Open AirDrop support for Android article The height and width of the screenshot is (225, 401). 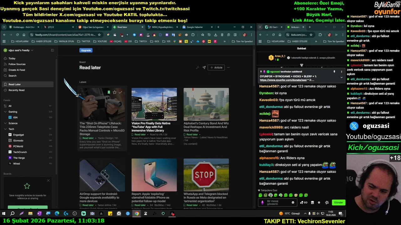point(102,184)
